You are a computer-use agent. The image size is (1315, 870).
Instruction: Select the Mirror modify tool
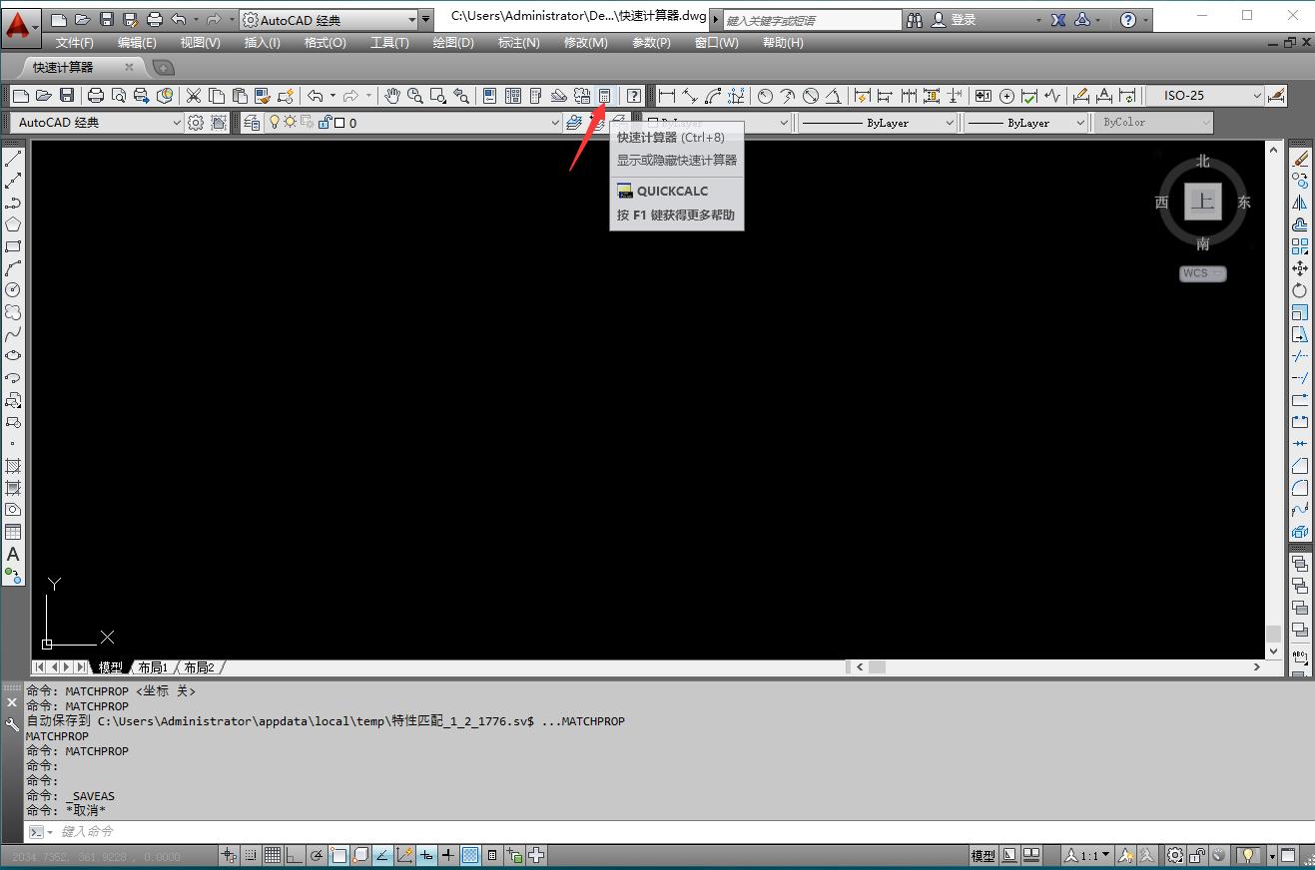(x=1300, y=203)
